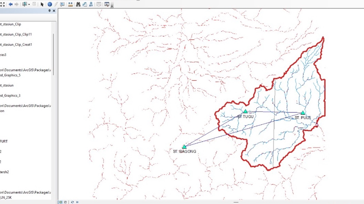
Task: Choose the Select Elements black arrow tool
Action: click(x=42, y=4)
